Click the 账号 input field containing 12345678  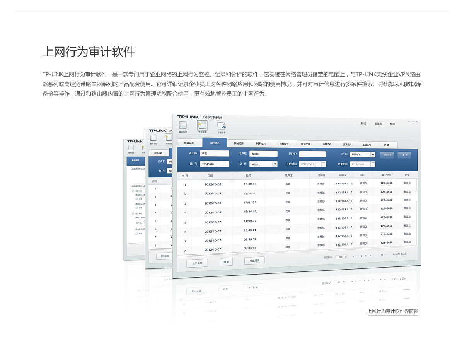coord(215,164)
